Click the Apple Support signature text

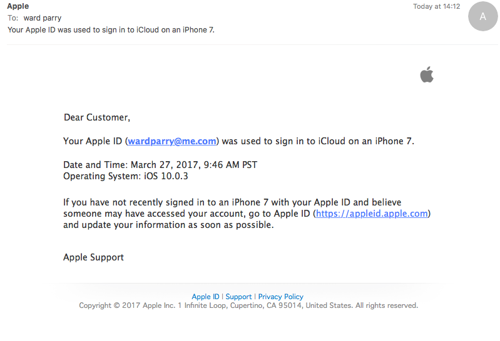pyautogui.click(x=93, y=257)
